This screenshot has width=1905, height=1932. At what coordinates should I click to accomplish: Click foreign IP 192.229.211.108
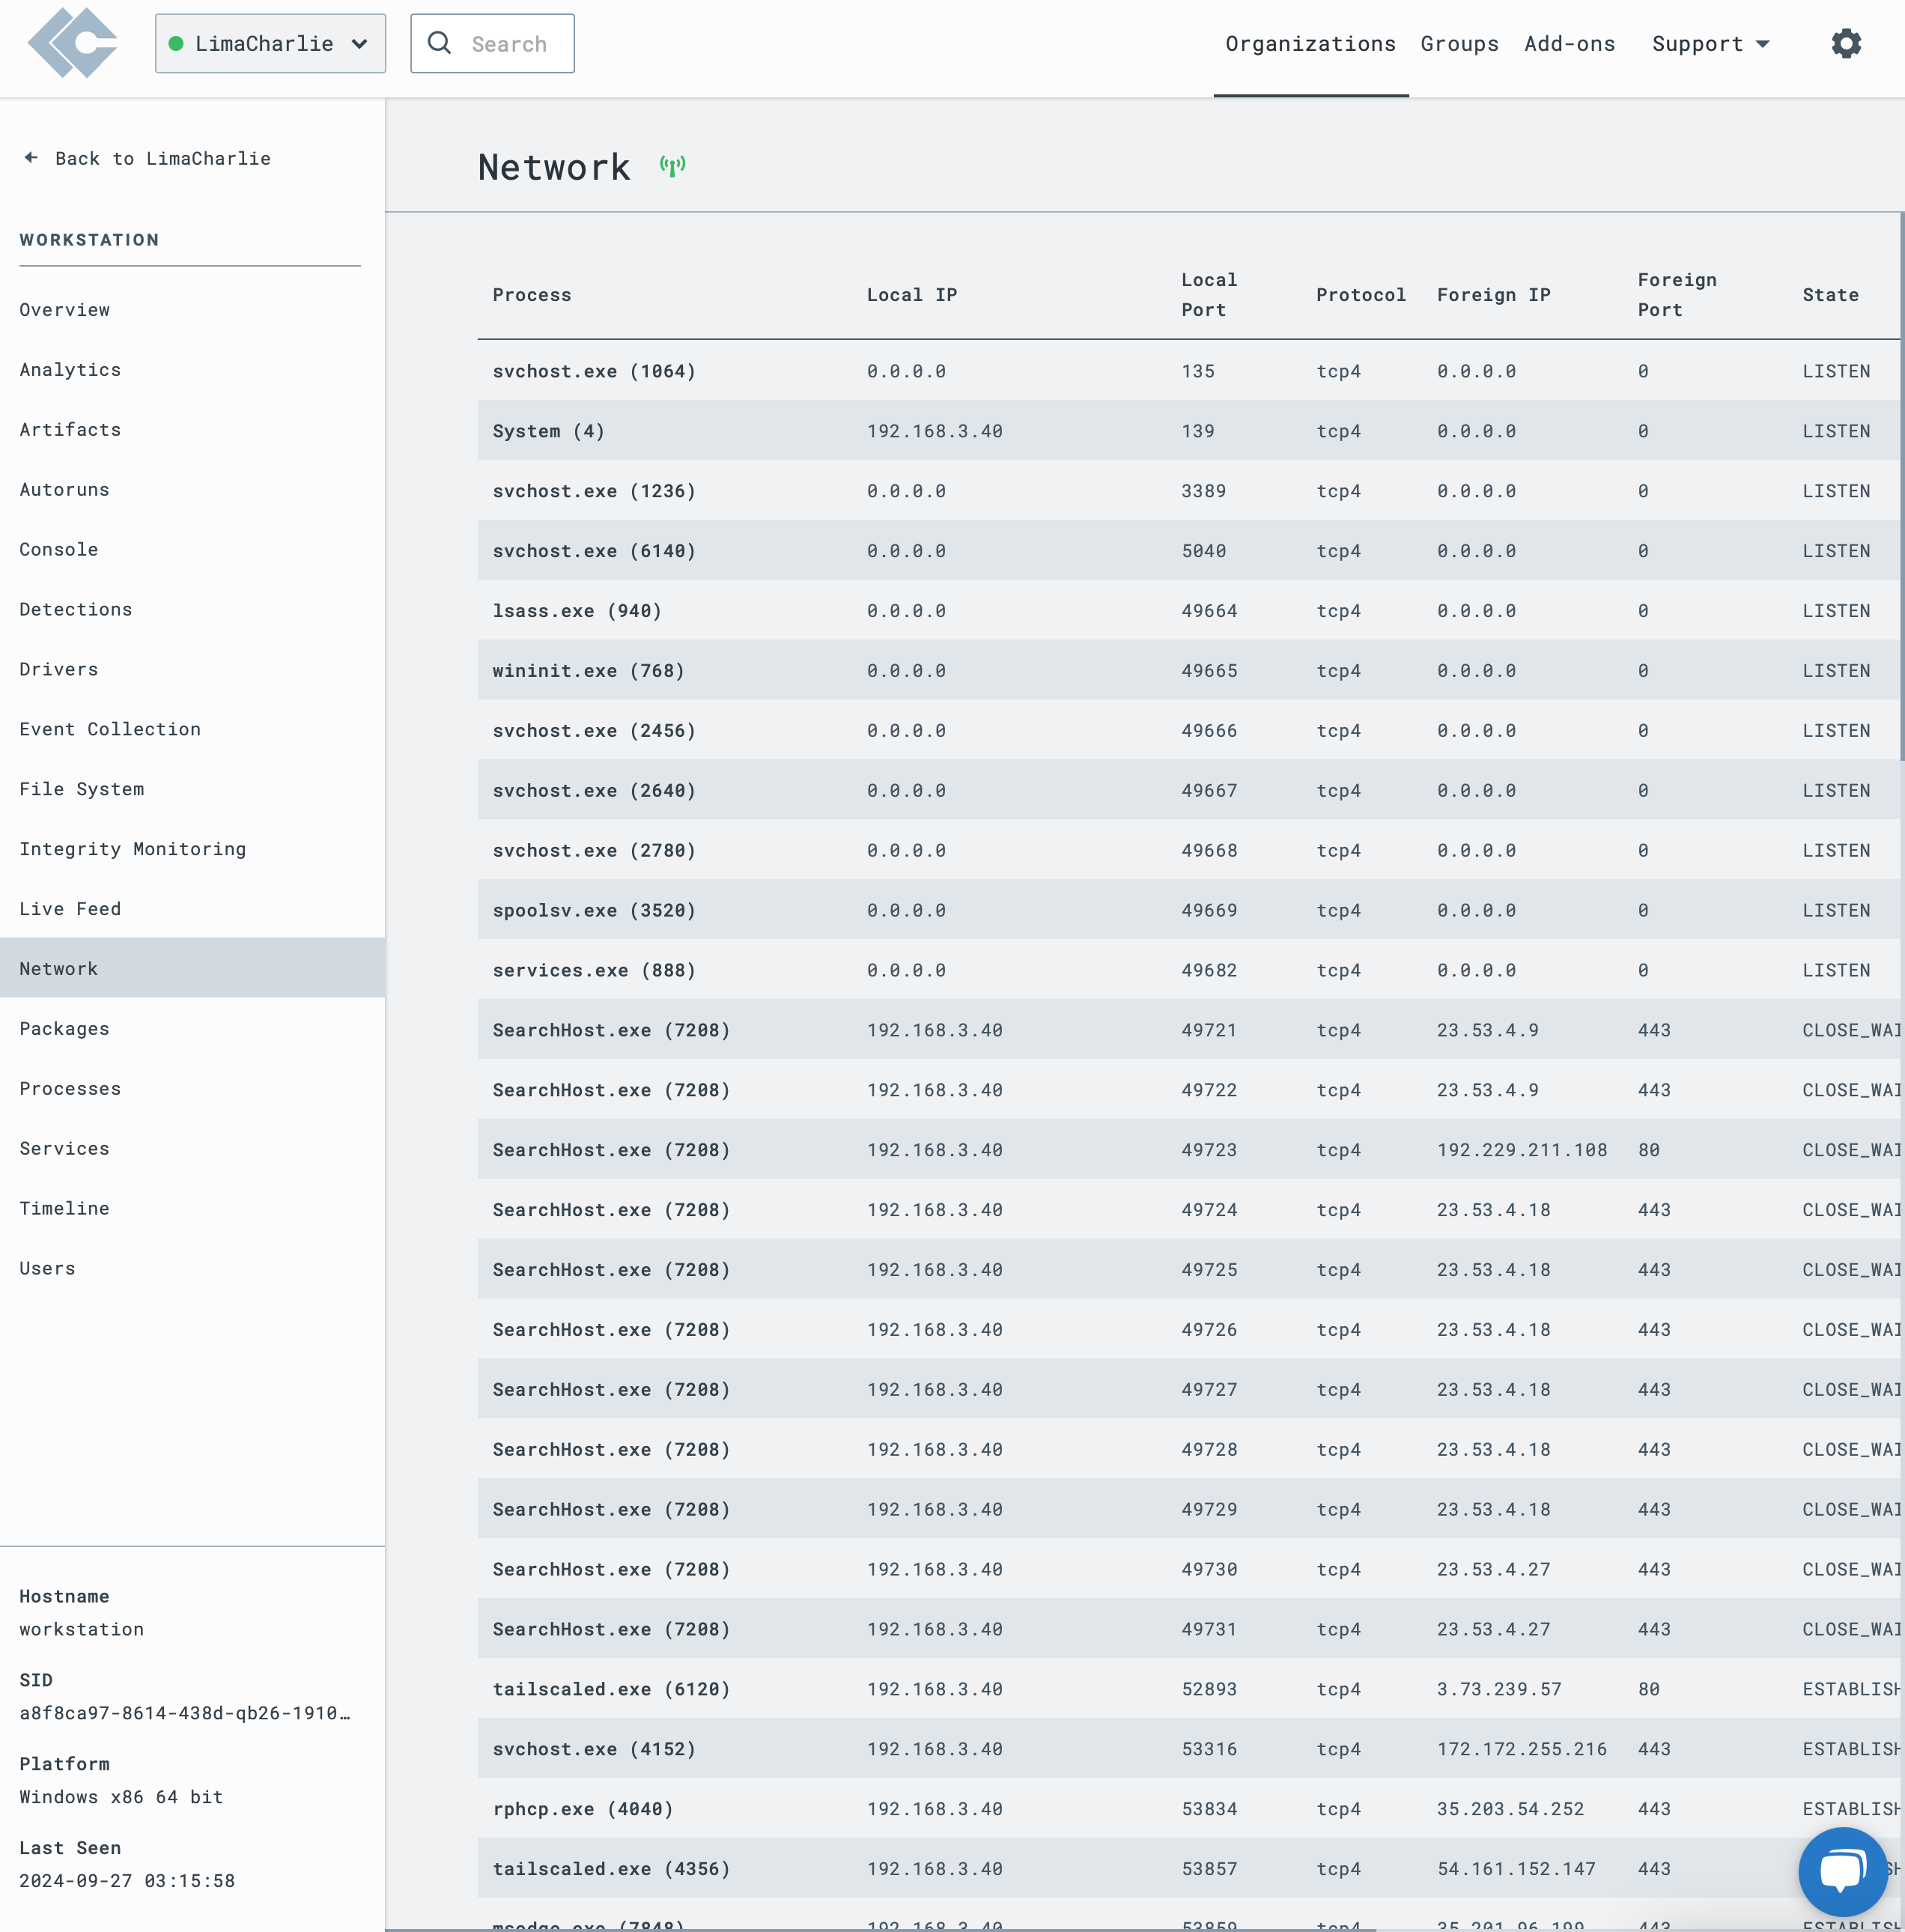(x=1522, y=1150)
